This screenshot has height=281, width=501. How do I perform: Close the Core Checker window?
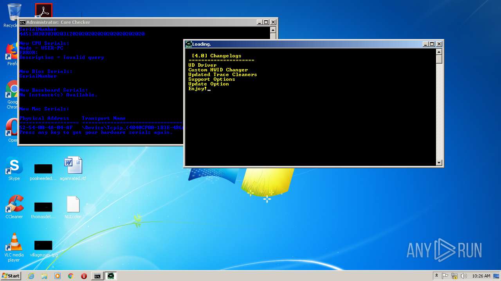click(273, 22)
